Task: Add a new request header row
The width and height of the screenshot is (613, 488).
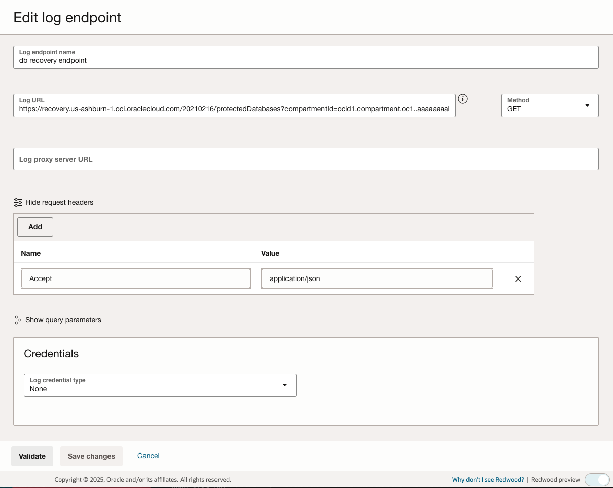Action: click(35, 227)
